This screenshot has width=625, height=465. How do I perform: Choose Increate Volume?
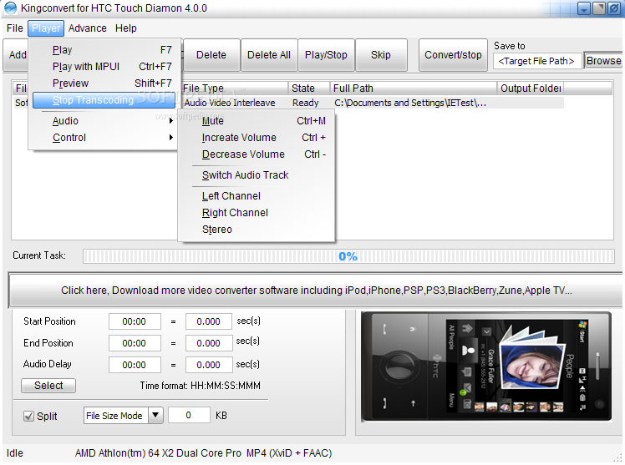[257, 138]
